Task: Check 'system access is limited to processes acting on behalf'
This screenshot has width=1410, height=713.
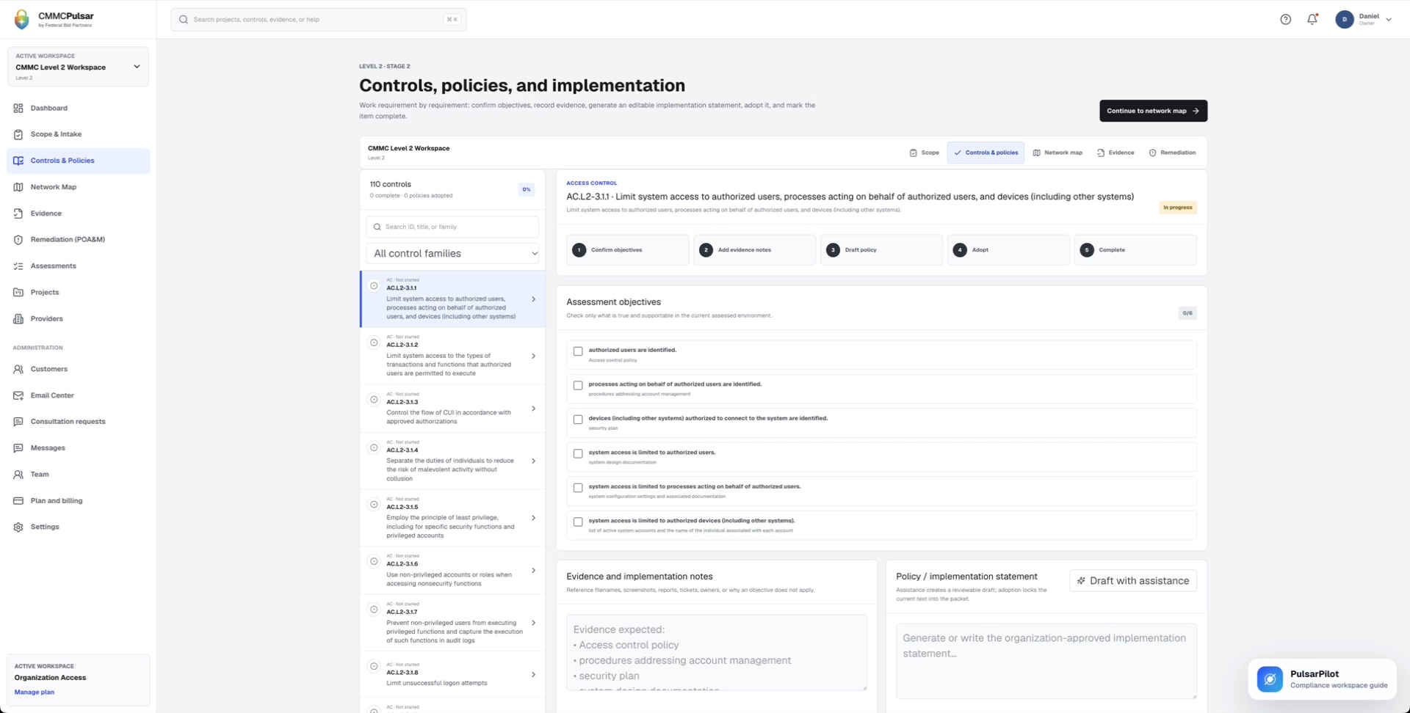Action: [x=578, y=488]
